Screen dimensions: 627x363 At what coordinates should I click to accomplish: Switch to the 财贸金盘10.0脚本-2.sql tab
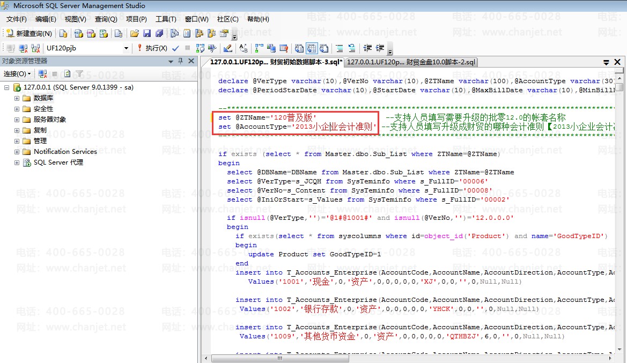coord(411,62)
